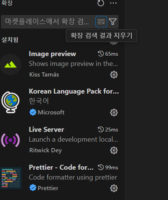168x200 pixels.
Task: Click the publisher name Microsoft
Action: pos(51,112)
